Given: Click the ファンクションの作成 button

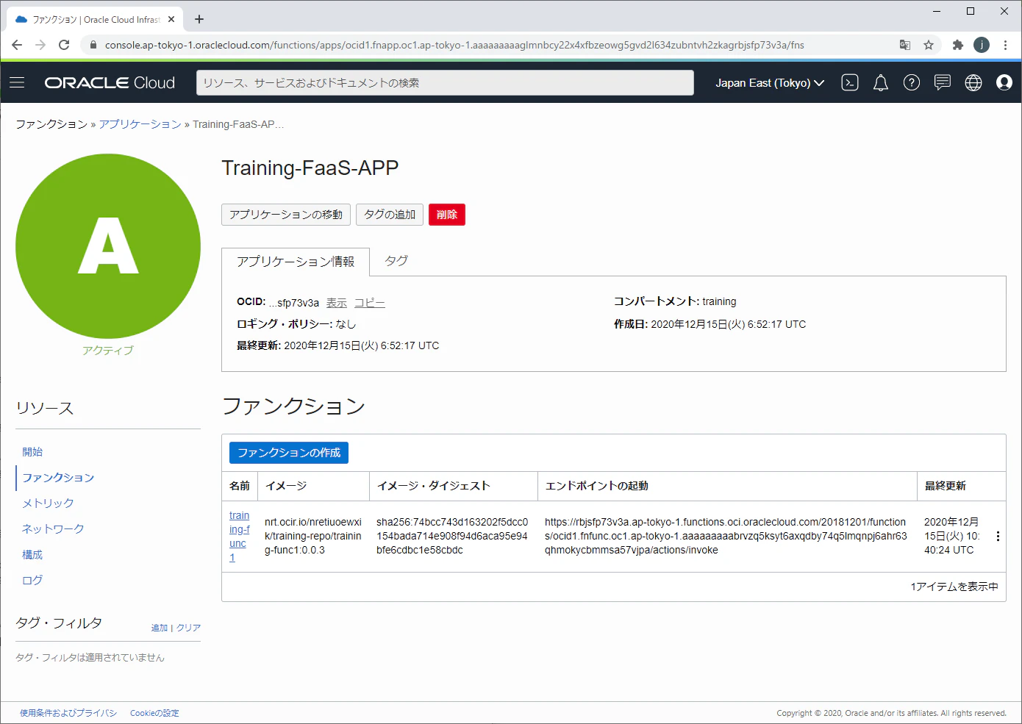Looking at the screenshot, I should (x=289, y=453).
